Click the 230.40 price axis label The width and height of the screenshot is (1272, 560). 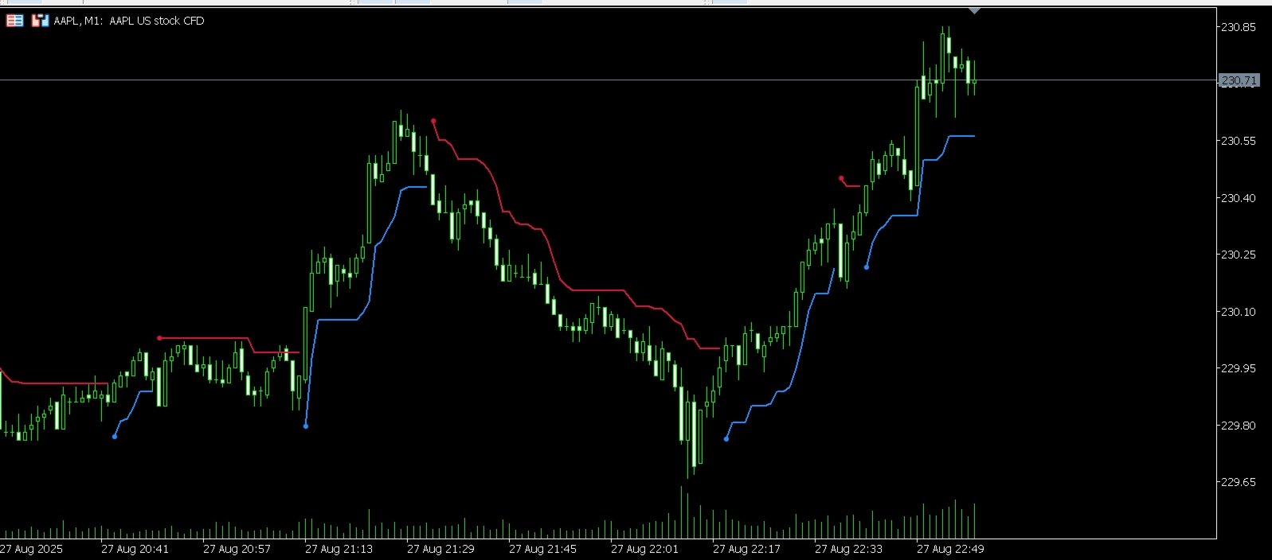pos(1239,198)
